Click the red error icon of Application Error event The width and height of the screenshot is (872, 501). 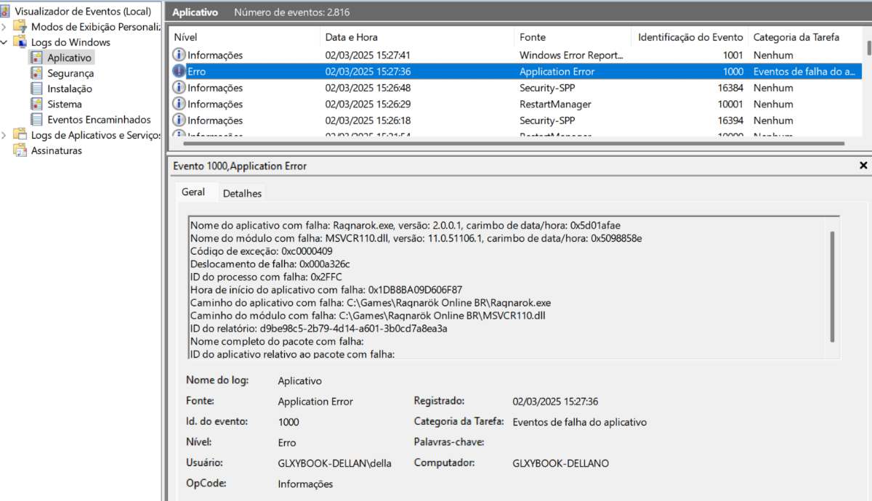point(179,71)
